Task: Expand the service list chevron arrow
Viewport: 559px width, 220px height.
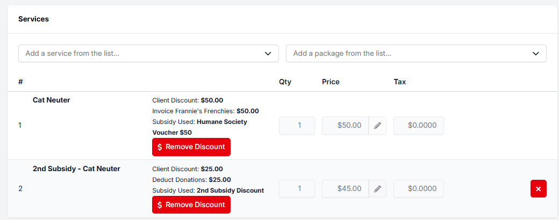Action: point(268,54)
